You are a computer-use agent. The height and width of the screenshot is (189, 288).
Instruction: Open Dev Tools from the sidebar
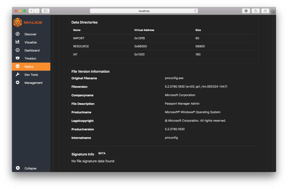[31, 75]
